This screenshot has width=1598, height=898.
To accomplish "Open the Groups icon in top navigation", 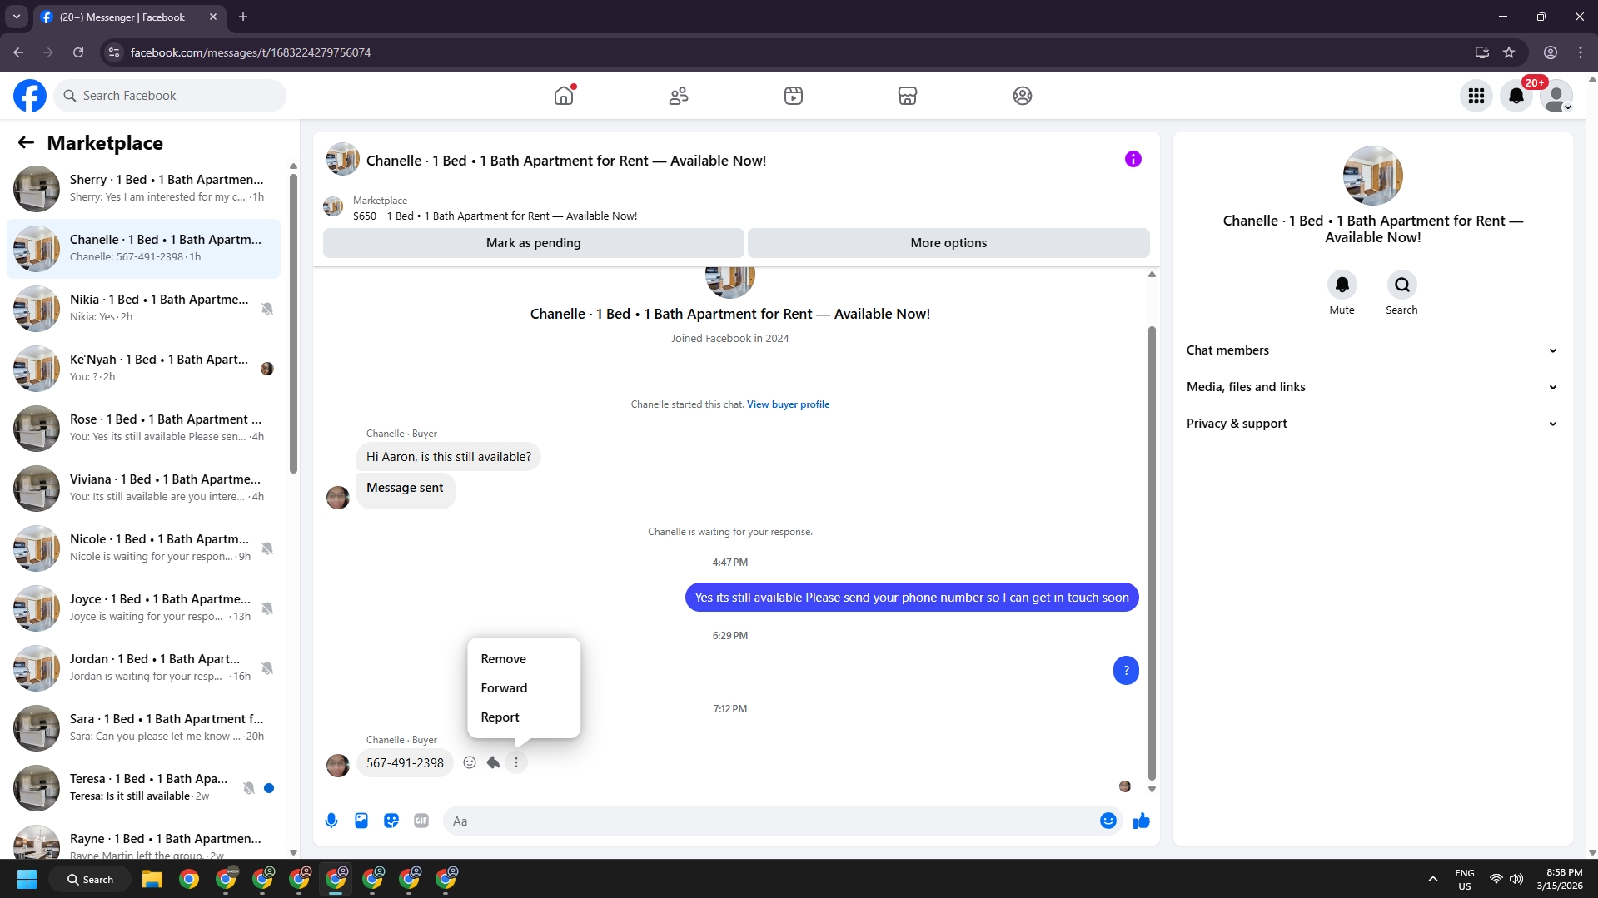I will pyautogui.click(x=1023, y=96).
